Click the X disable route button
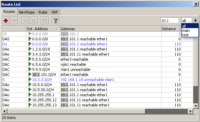Viewport: 200px width, 122px height. click(x=34, y=21)
